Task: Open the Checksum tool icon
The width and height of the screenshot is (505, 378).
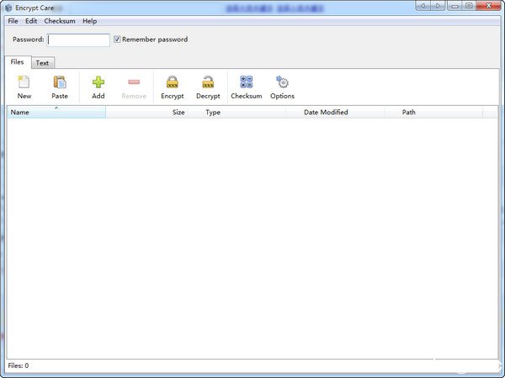Action: tap(246, 82)
